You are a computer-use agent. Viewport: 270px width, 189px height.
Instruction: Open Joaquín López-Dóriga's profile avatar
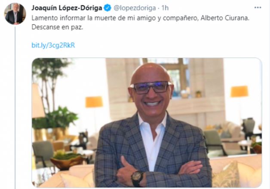(x=15, y=14)
